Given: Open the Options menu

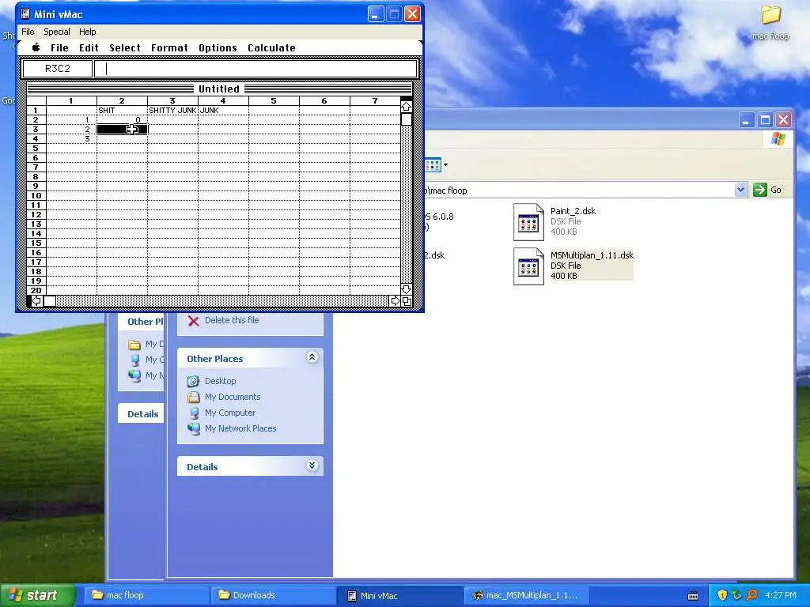Looking at the screenshot, I should click(218, 47).
